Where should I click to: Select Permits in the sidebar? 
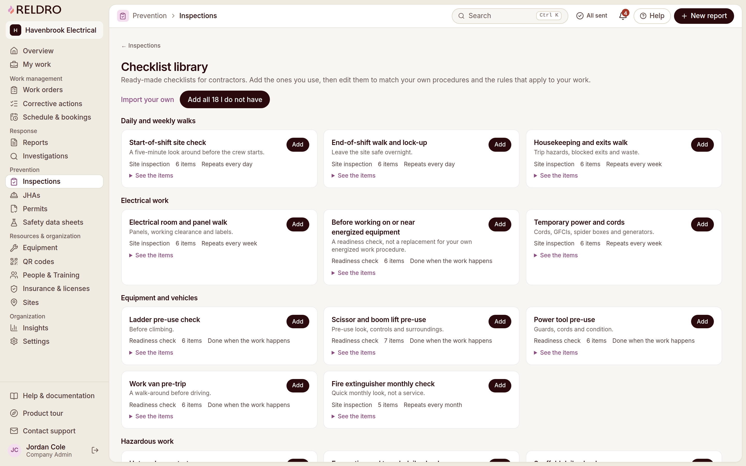54,209
